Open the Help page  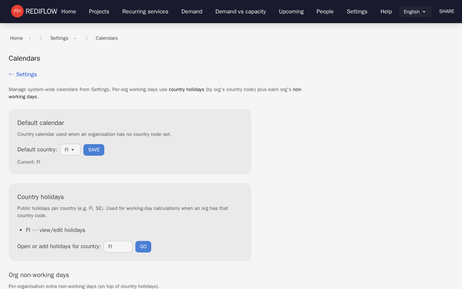[386, 12]
